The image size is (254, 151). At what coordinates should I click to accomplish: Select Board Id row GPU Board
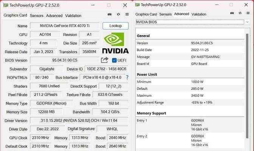point(190,63)
